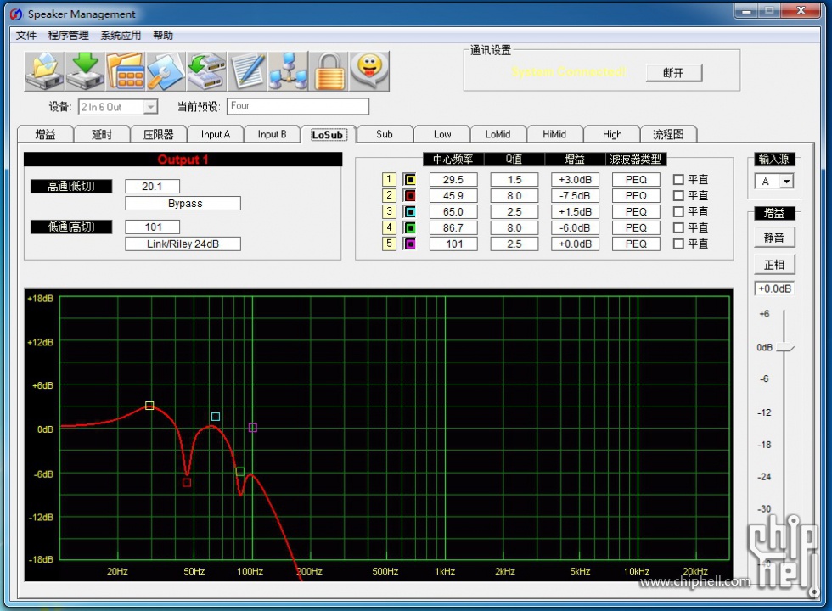
Task: Click the high-pass frequency field 20.1
Action: click(152, 187)
